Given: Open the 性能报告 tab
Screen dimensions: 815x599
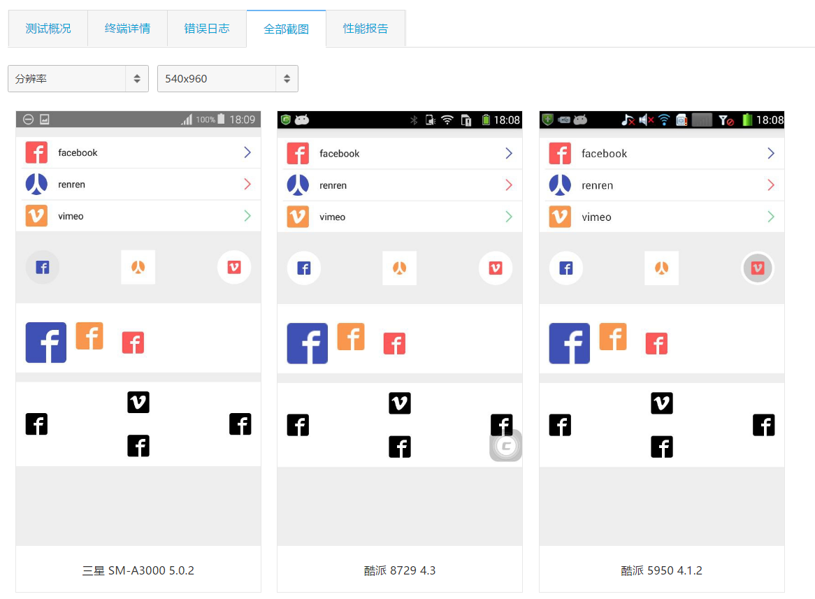Looking at the screenshot, I should 366,29.
